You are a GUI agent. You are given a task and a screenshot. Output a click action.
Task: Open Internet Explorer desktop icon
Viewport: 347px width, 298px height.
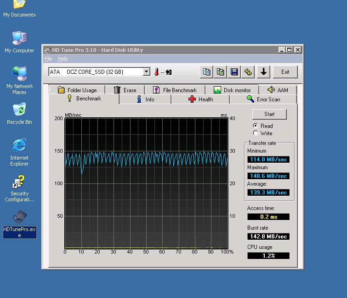[x=19, y=147]
